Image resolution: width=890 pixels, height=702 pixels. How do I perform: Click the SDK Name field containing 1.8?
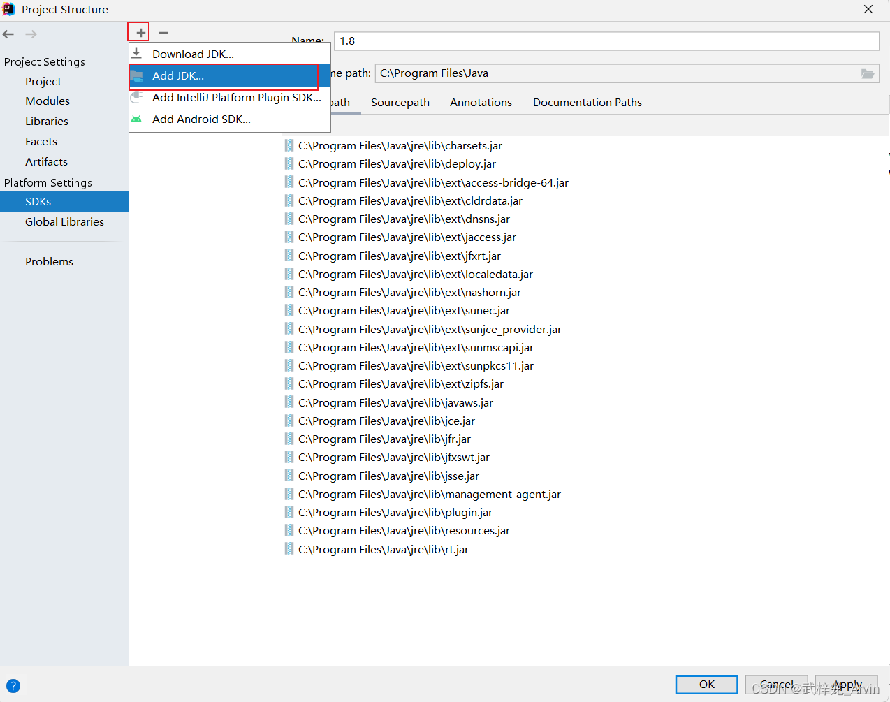(x=606, y=41)
